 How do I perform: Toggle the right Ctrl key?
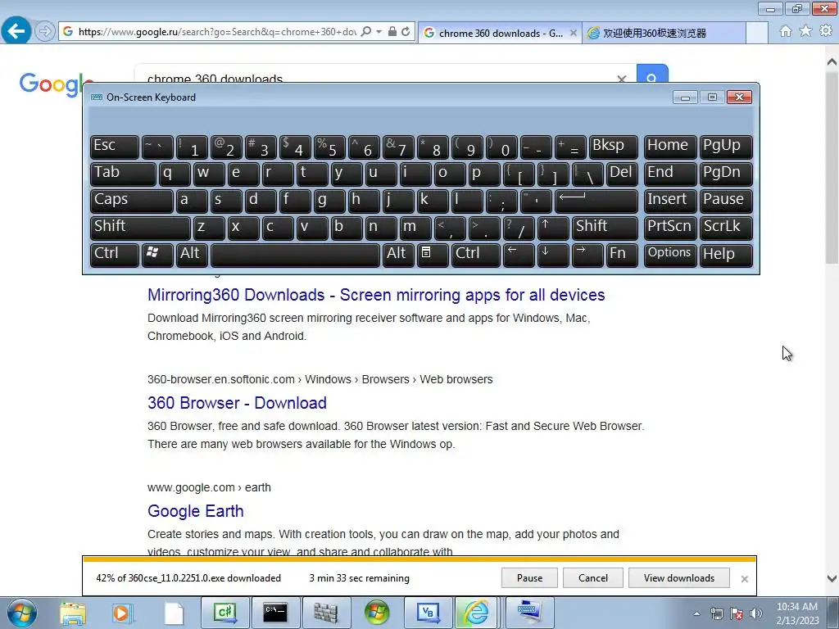[476, 254]
